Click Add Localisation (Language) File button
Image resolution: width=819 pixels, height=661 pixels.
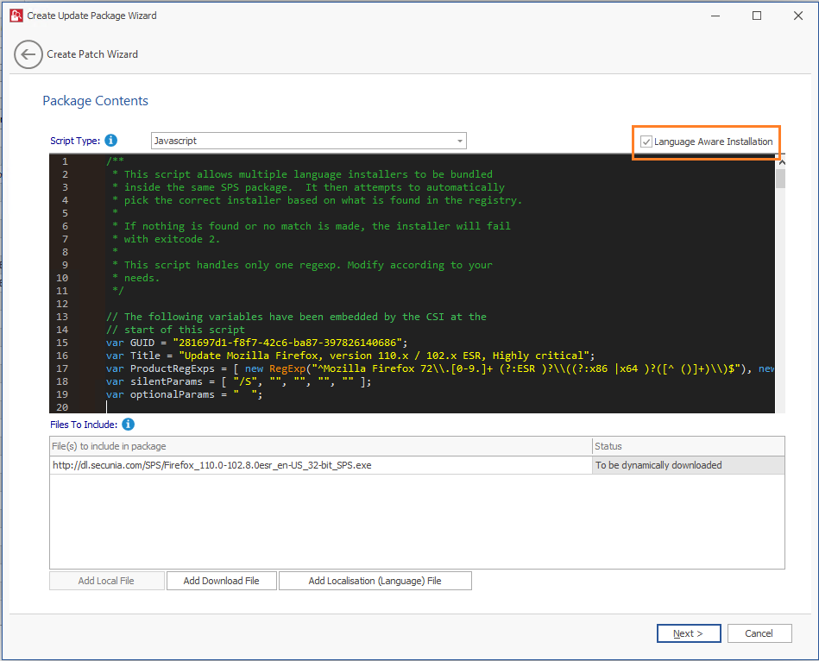click(x=375, y=581)
